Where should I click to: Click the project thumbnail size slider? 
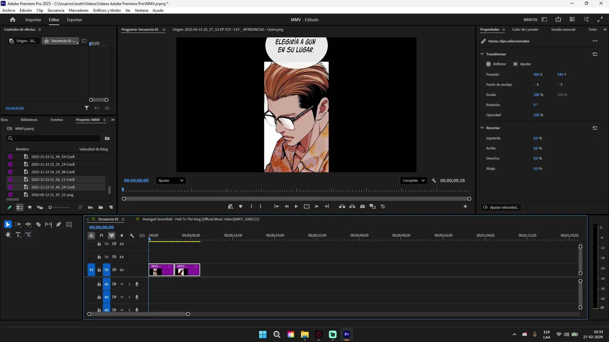click(59, 208)
